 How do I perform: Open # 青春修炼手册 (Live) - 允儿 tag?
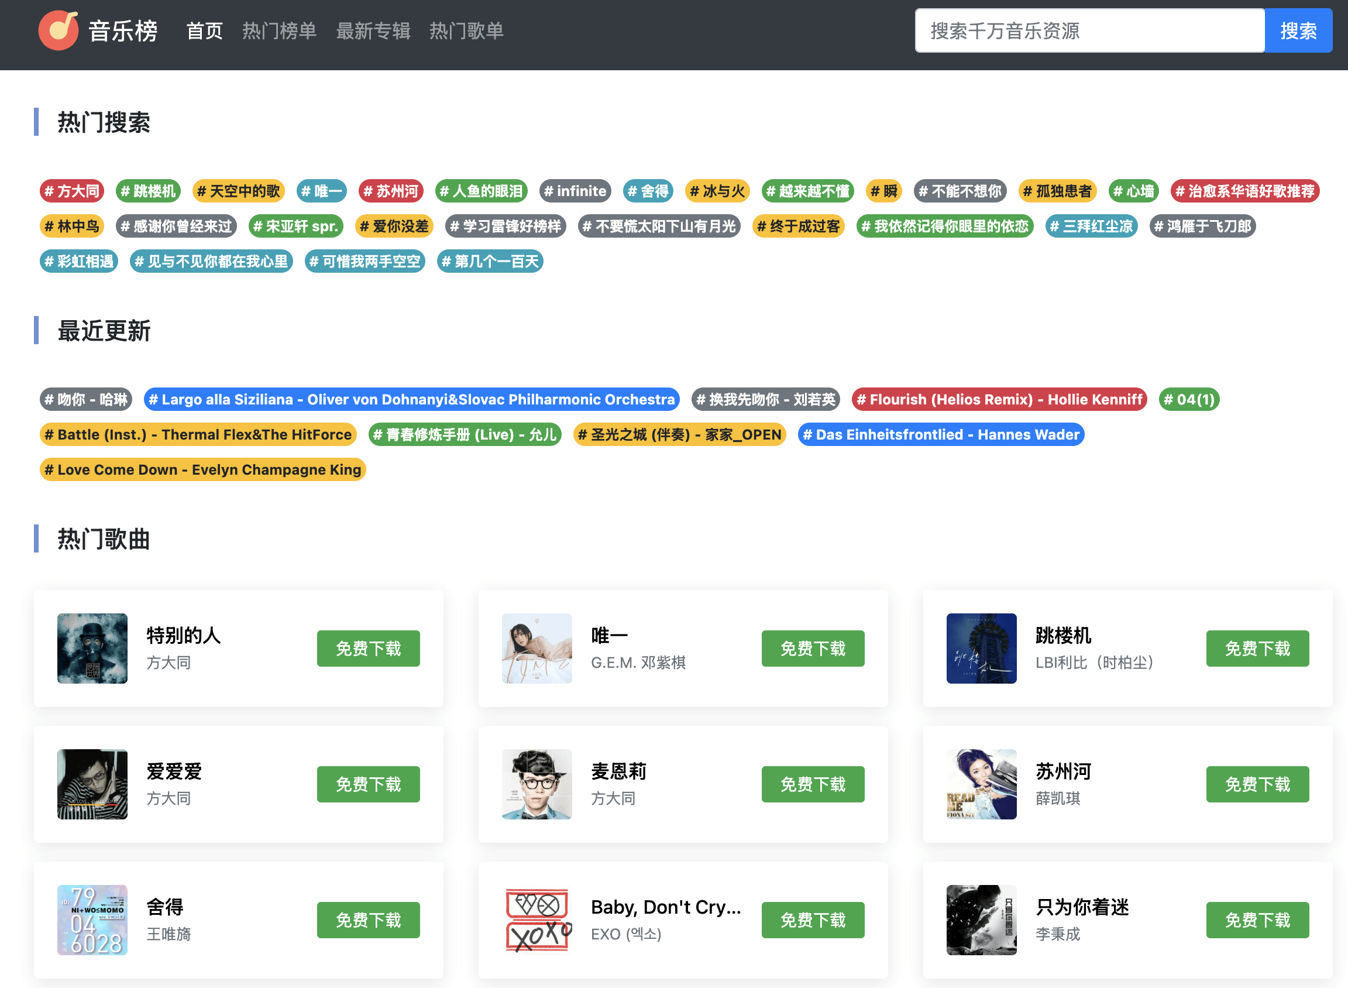click(465, 434)
